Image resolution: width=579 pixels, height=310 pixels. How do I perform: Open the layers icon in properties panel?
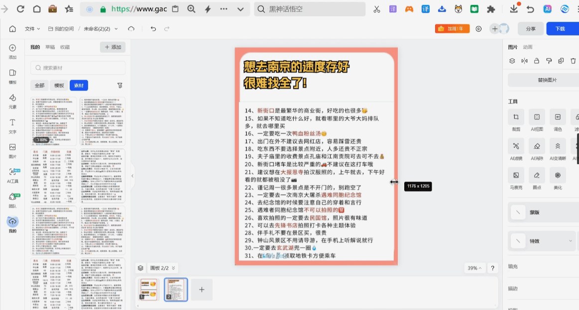(x=512, y=61)
